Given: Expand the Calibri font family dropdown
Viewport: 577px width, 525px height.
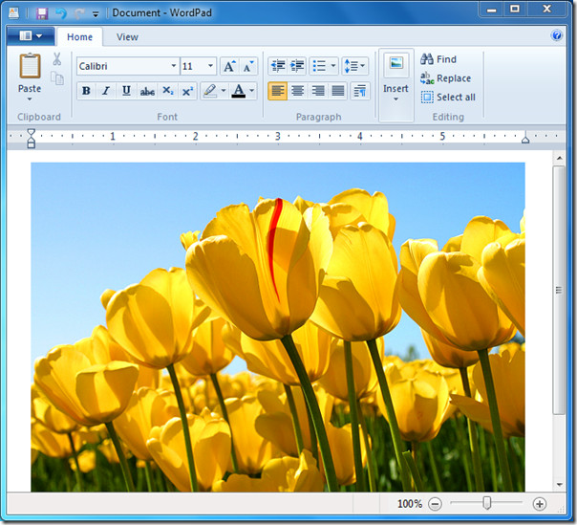Looking at the screenshot, I should (174, 66).
